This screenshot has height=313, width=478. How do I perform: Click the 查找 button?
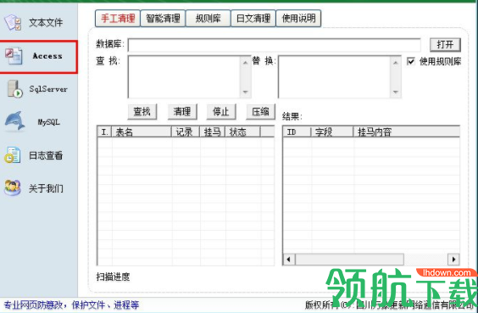(142, 112)
